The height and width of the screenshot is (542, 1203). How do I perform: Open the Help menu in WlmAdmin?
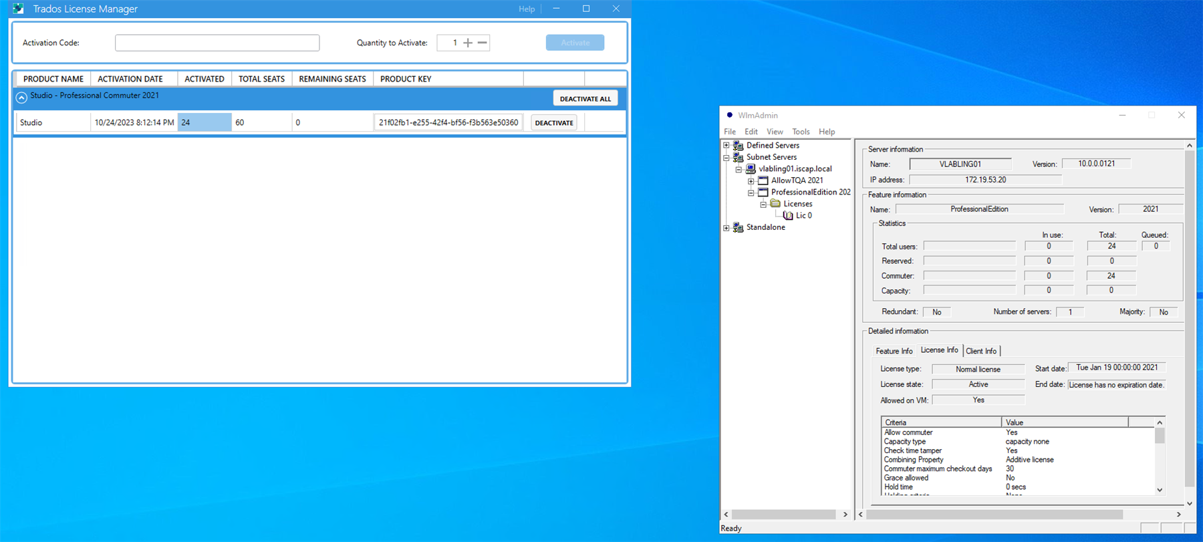point(827,132)
